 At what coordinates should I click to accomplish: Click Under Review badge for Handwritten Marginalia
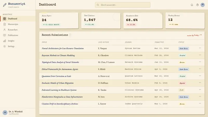click(184, 97)
